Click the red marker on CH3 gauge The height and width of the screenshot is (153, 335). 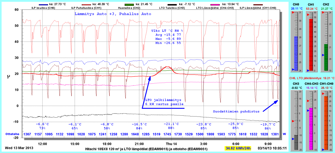pyautogui.click(x=293, y=121)
